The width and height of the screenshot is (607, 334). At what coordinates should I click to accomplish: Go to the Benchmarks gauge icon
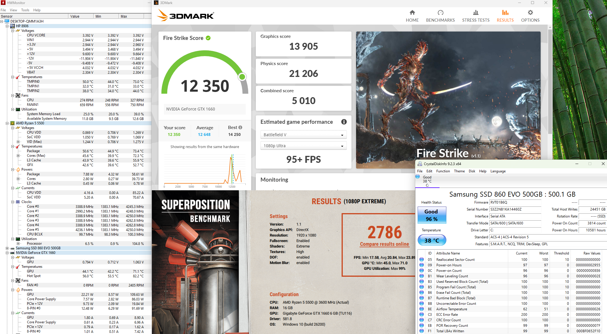pyautogui.click(x=440, y=12)
